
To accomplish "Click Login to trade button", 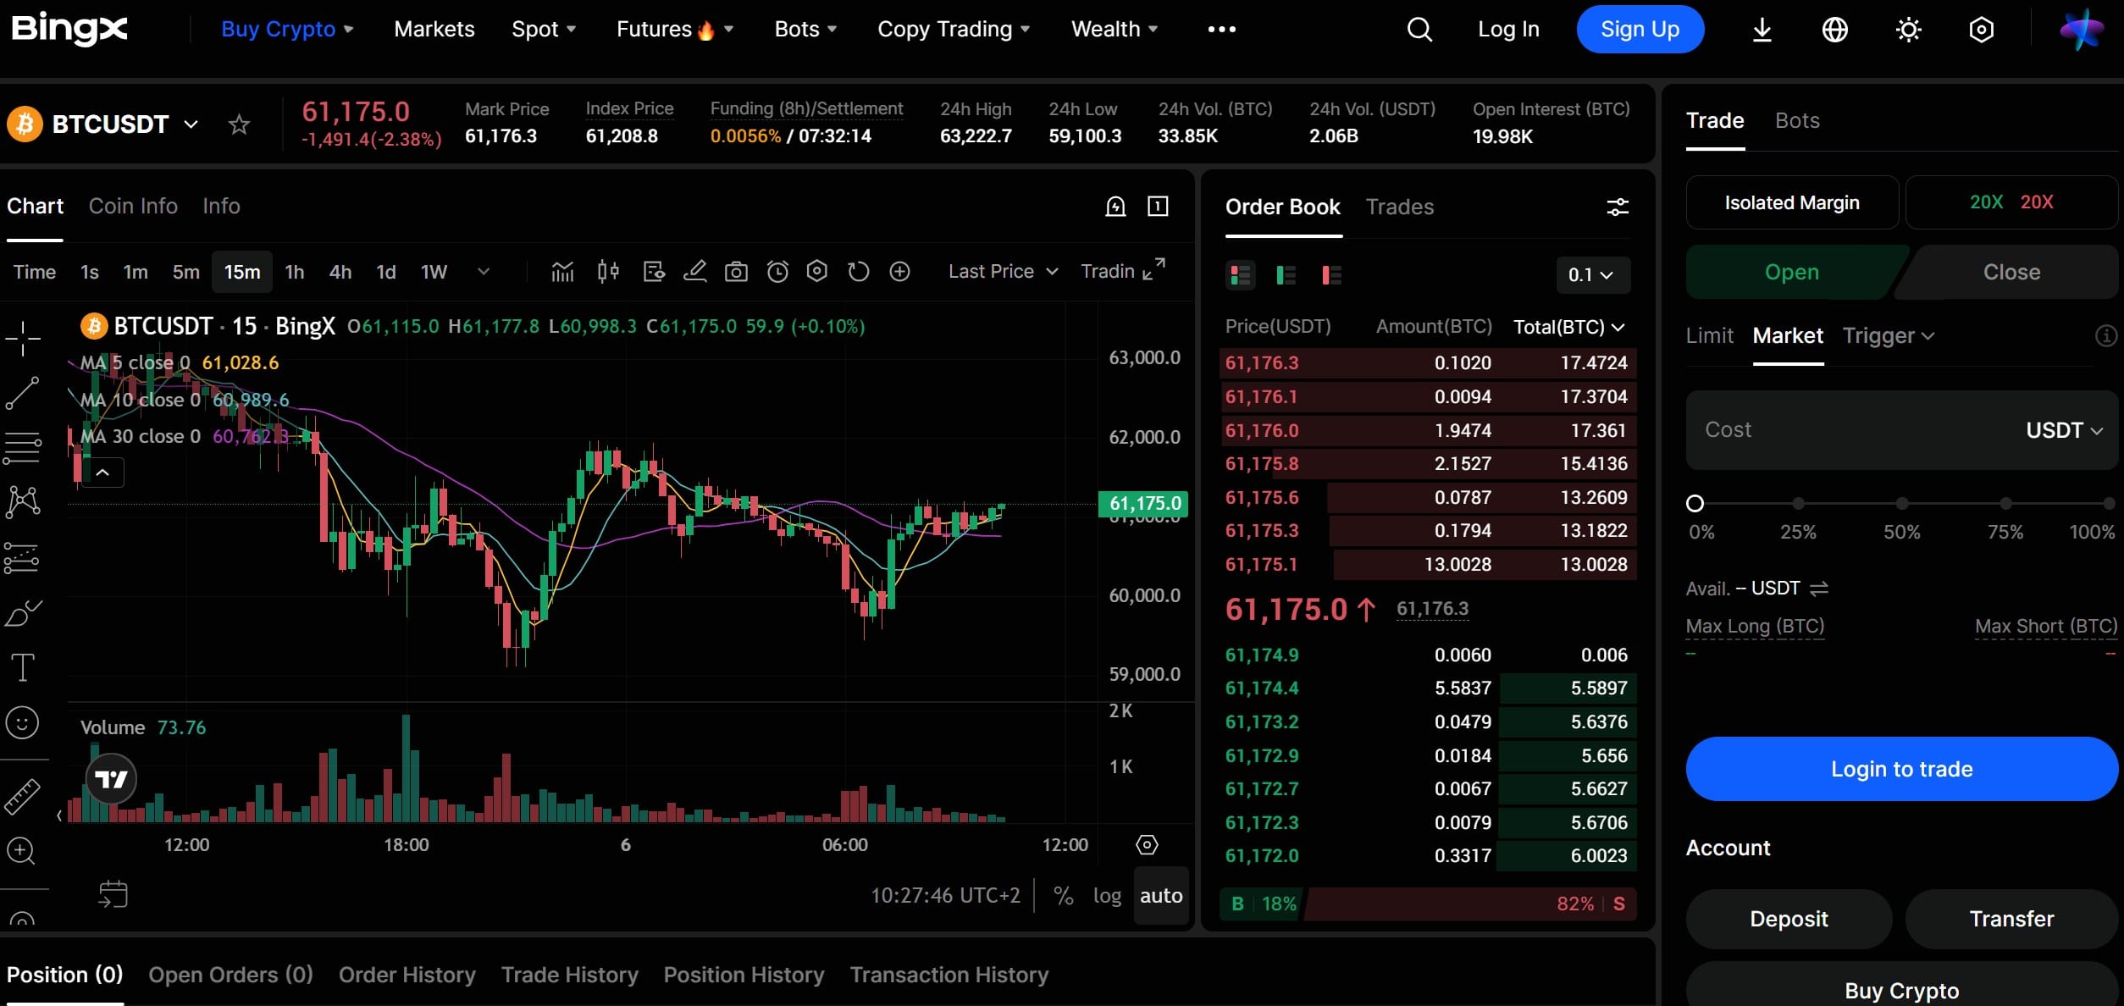I will point(1901,769).
